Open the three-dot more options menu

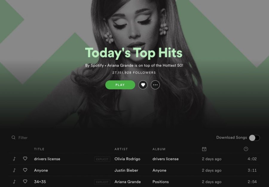pos(155,85)
